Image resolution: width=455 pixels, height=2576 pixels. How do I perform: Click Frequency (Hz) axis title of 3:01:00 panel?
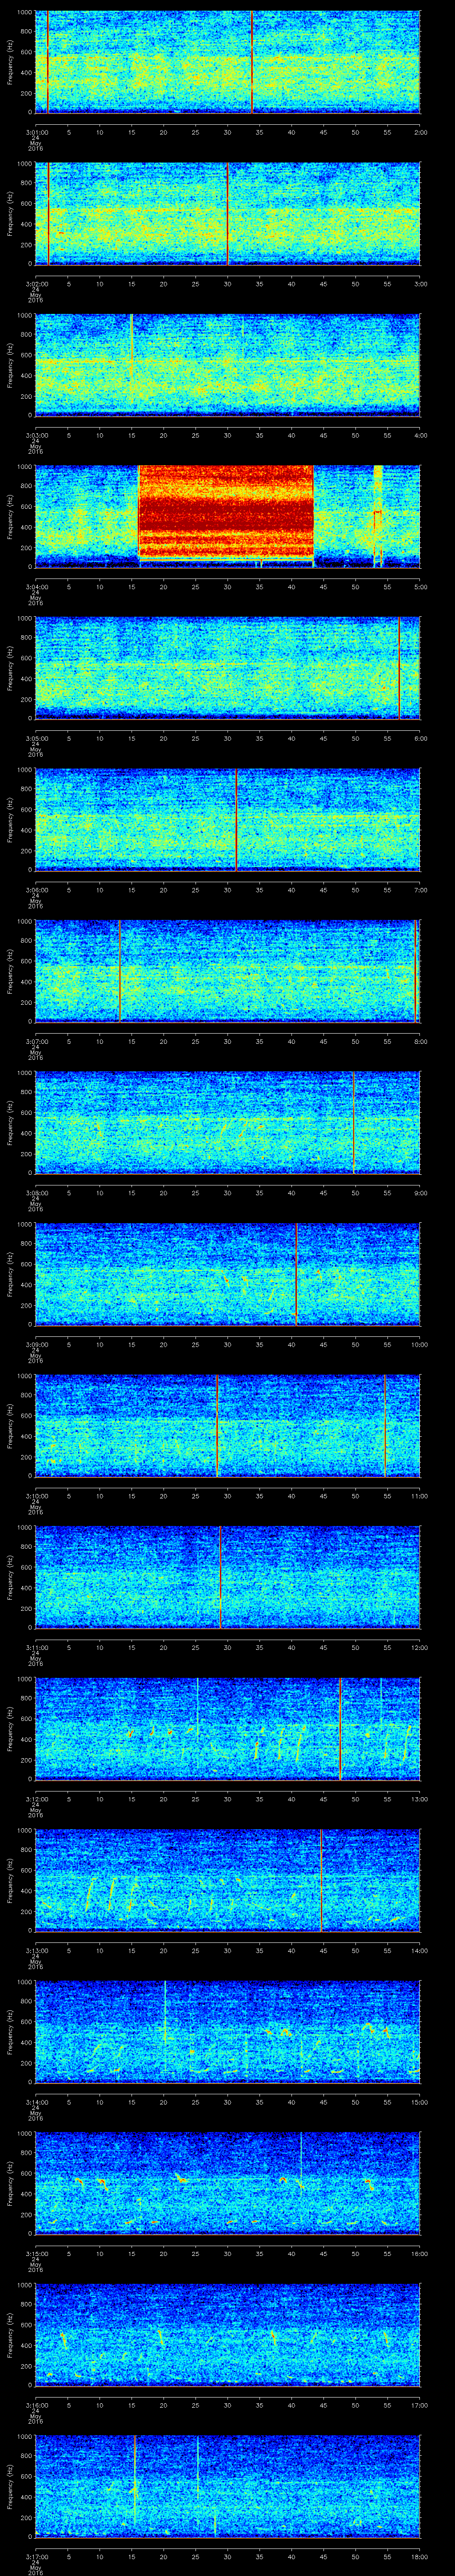(x=10, y=62)
